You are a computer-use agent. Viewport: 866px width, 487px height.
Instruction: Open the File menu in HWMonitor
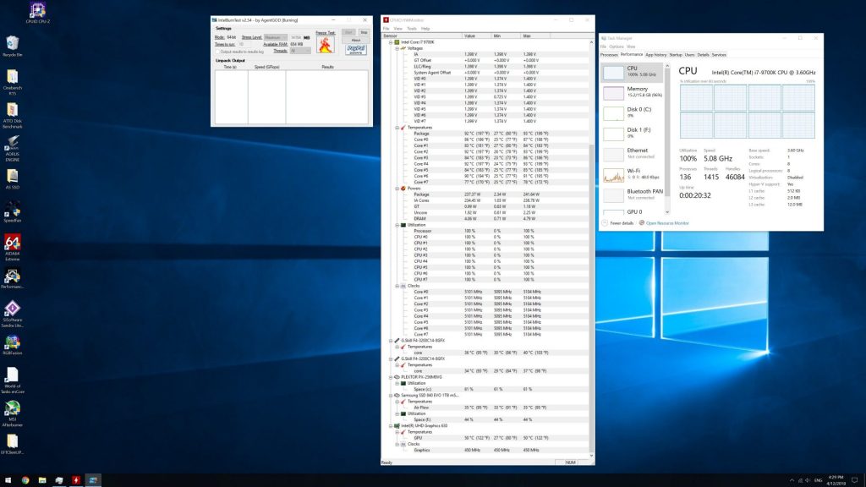[386, 29]
